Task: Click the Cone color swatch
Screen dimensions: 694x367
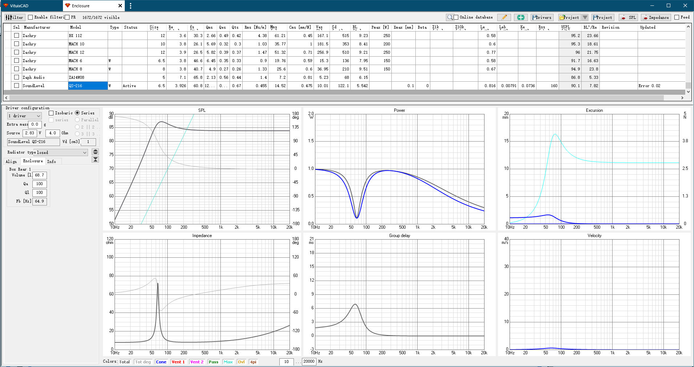Action: click(x=161, y=362)
